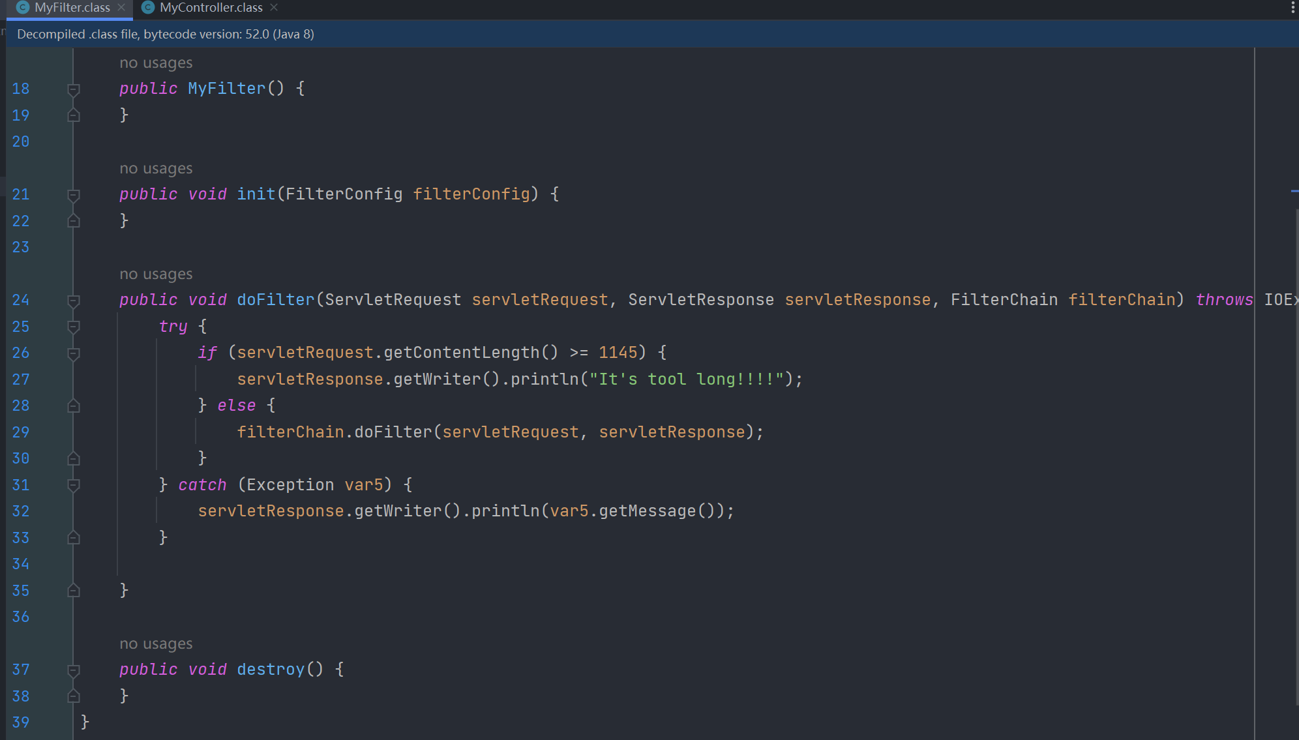The width and height of the screenshot is (1299, 740).
Task: Click the fold end marker at line 35
Action: coord(74,591)
